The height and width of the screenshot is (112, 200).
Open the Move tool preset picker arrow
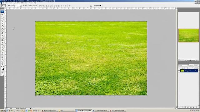pyautogui.click(x=5, y=6)
